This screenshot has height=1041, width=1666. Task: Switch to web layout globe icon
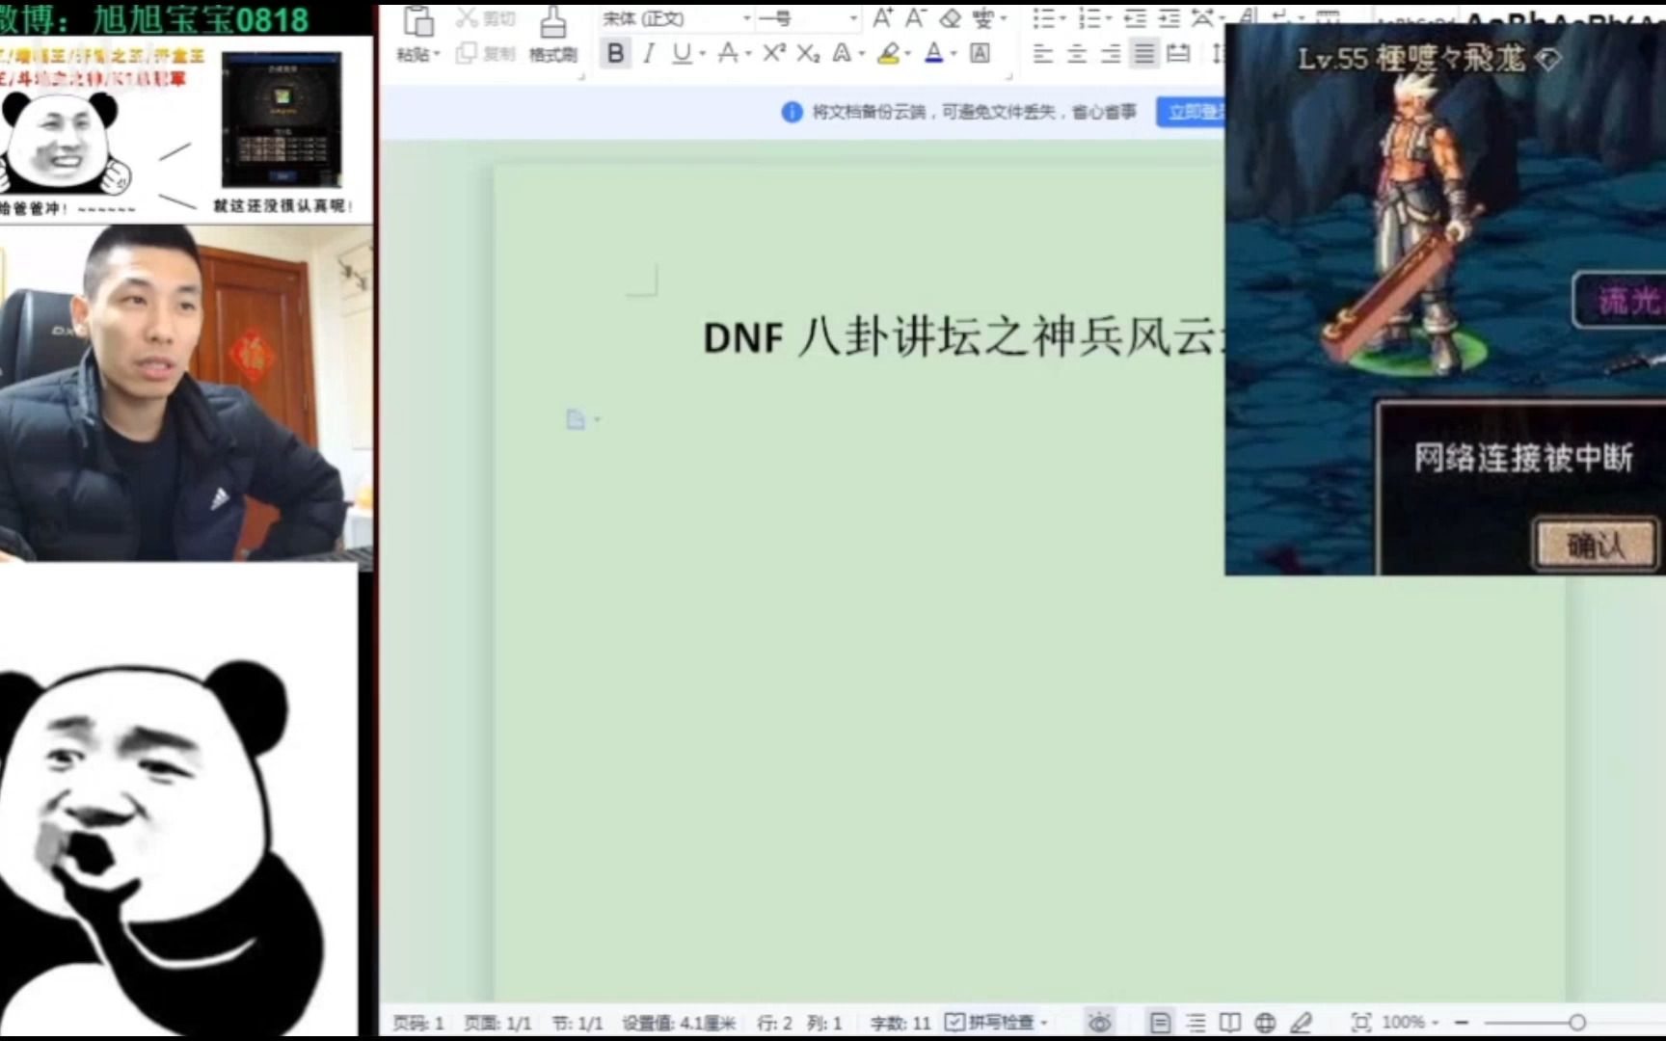[1266, 1023]
